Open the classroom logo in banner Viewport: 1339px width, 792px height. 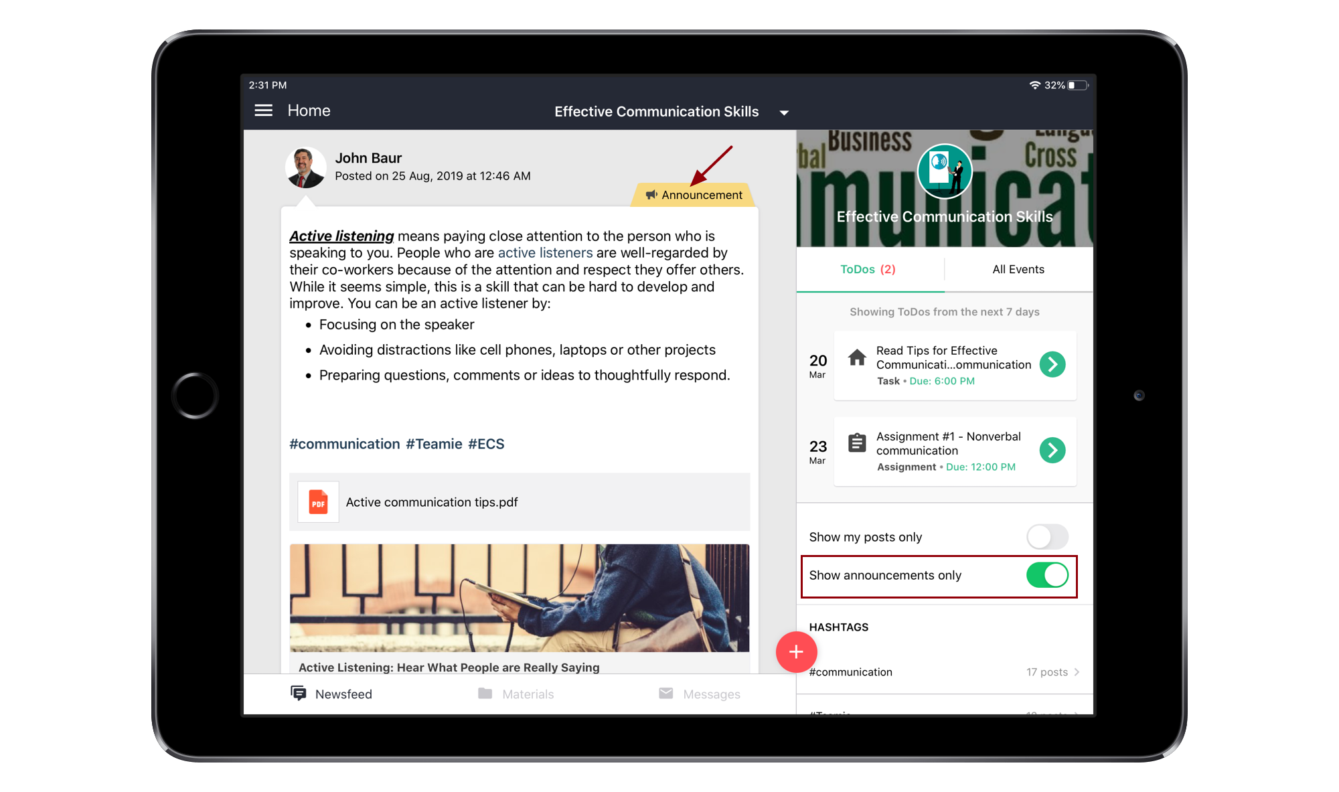(x=945, y=171)
